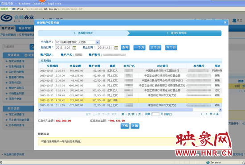The width and height of the screenshot is (245, 165).
Task: Open 存款余额查询 in the 快速通道 list
Action: (16, 61)
